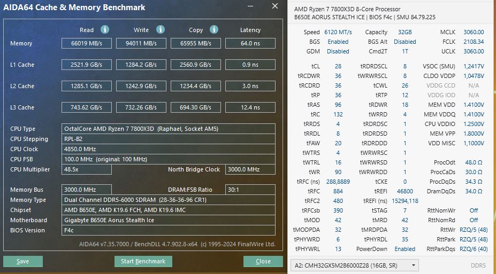Screen dimensions: 496x274
Task: Click the Memory Type DDR5-6000 SDRAM field
Action: pos(169,200)
